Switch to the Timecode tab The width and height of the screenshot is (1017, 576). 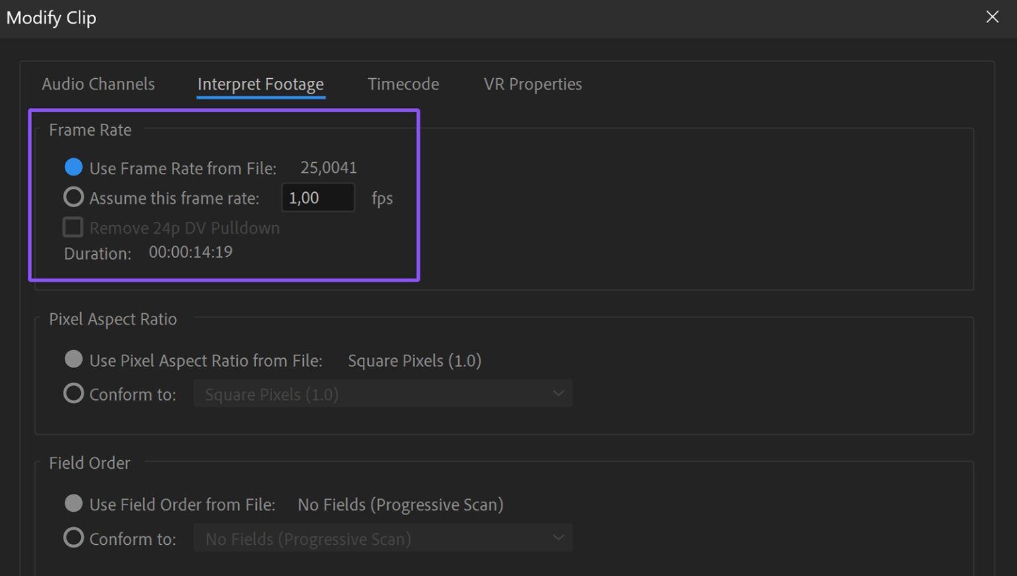click(403, 84)
